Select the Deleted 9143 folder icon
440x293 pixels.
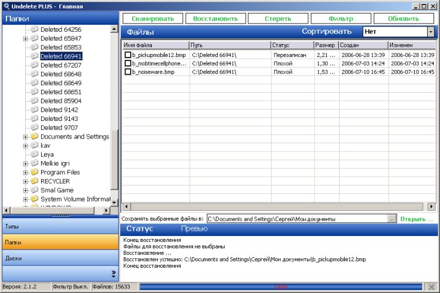[34, 118]
